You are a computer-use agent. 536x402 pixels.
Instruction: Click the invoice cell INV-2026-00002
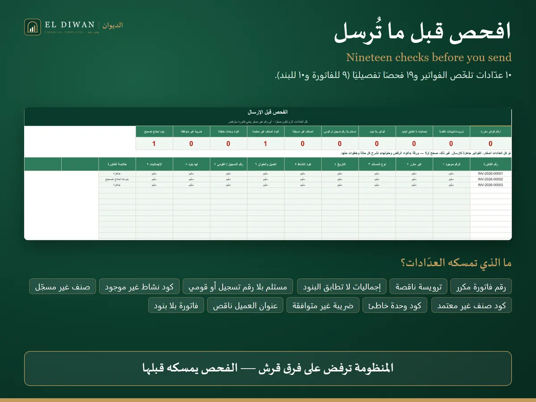(x=490, y=179)
